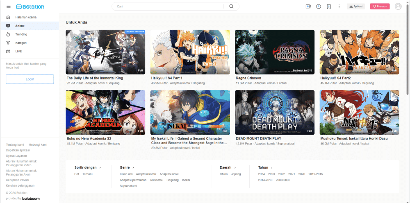This screenshot has width=410, height=203.
Task: Open Haikyuu!! S4 Part 1 thumbnail
Action: coord(190,52)
